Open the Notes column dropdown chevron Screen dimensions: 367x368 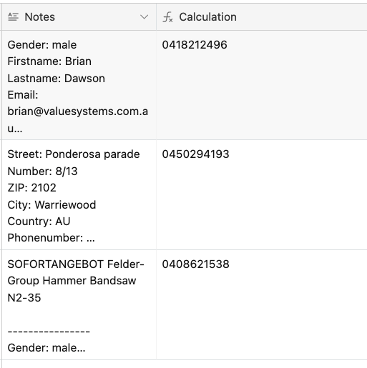coord(144,17)
